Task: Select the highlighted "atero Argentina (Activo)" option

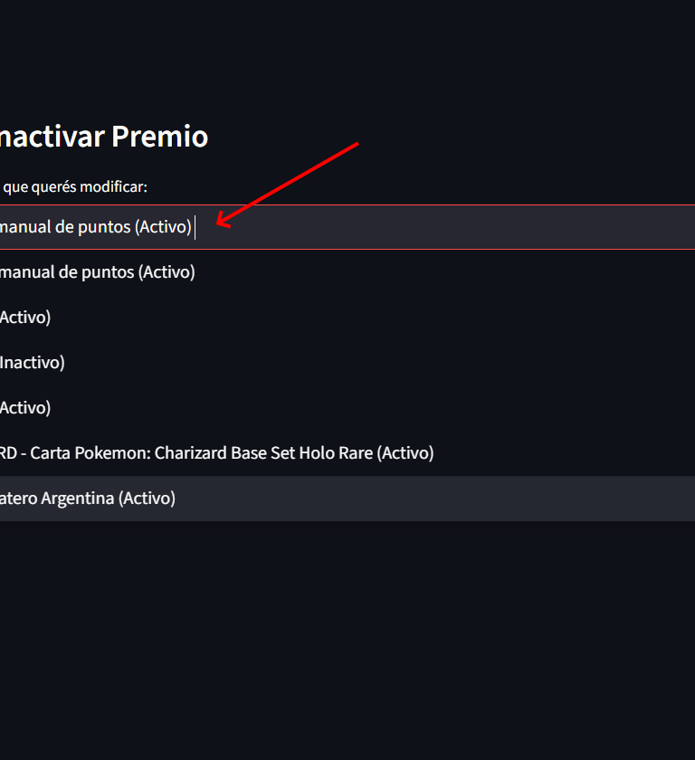Action: point(88,499)
